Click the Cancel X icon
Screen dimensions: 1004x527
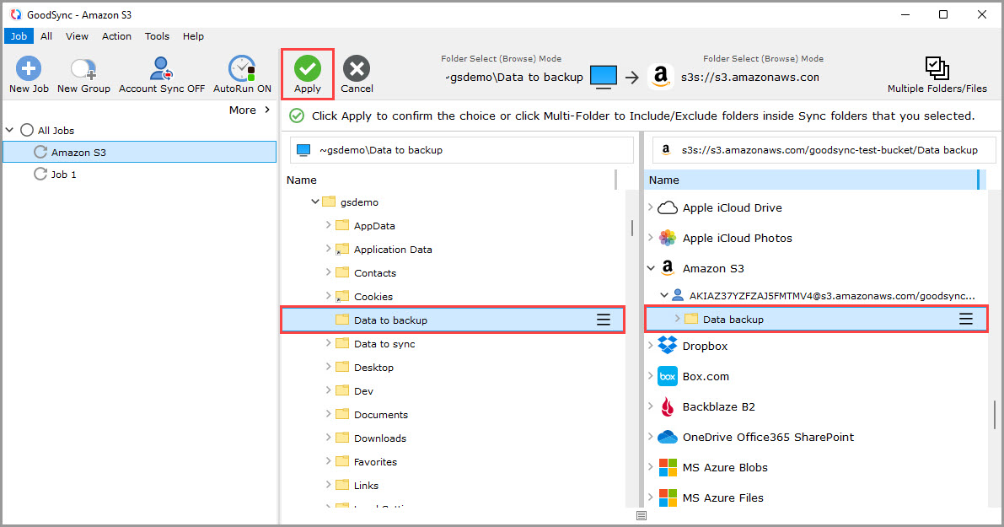coord(357,68)
